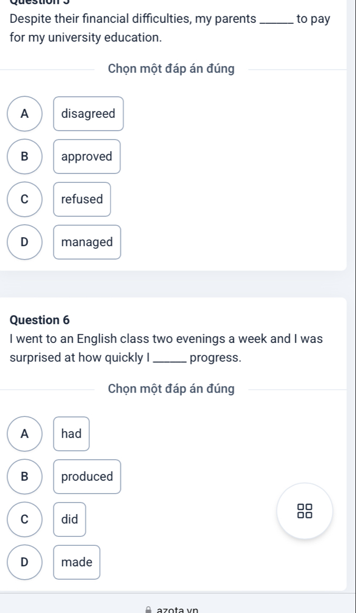
Task: Choose the 'made' answer box
Action: (77, 562)
